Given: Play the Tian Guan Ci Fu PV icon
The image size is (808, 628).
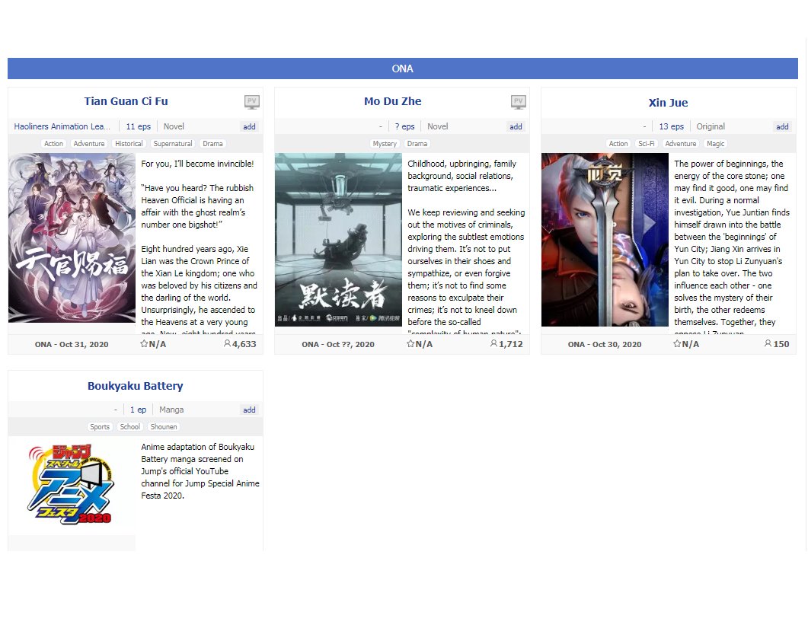Looking at the screenshot, I should tap(251, 102).
